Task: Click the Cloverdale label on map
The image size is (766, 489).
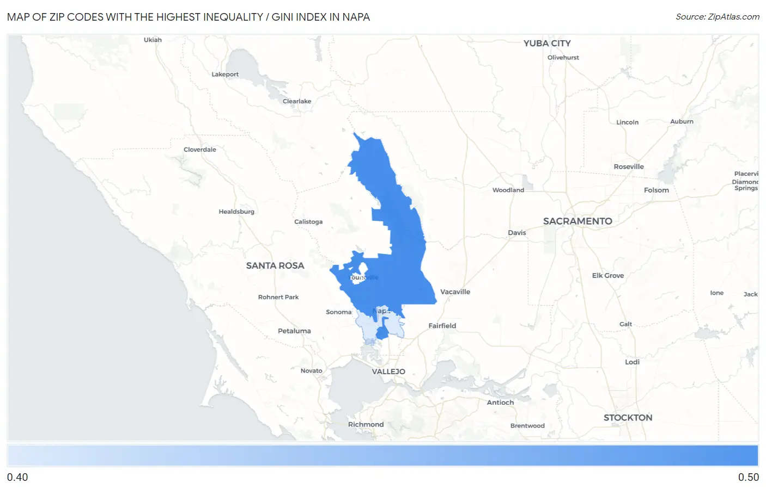Action: pos(200,150)
